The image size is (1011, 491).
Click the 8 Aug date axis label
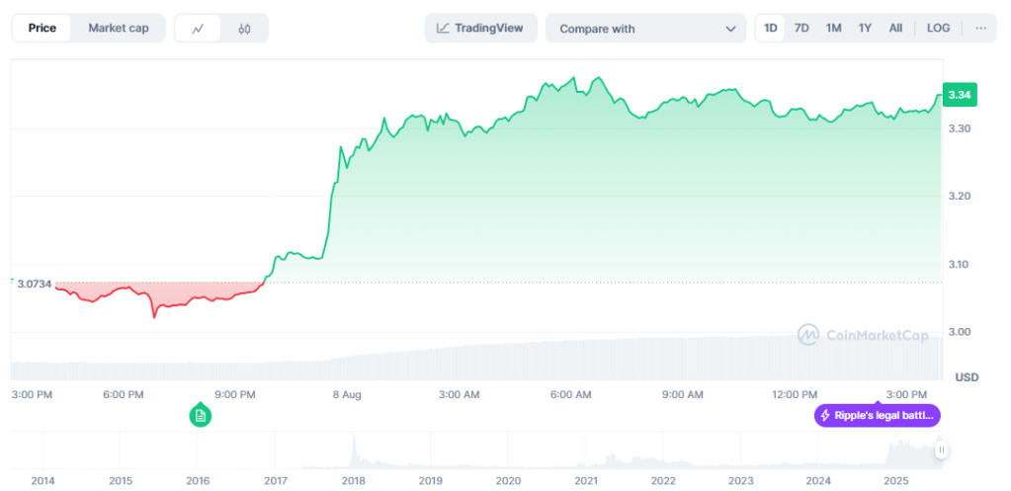(x=347, y=394)
